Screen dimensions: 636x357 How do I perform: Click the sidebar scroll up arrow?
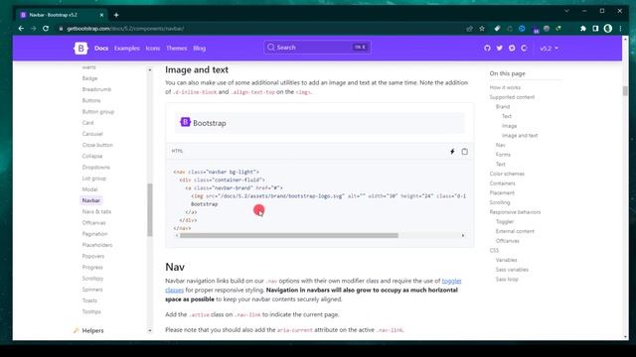click(x=150, y=70)
